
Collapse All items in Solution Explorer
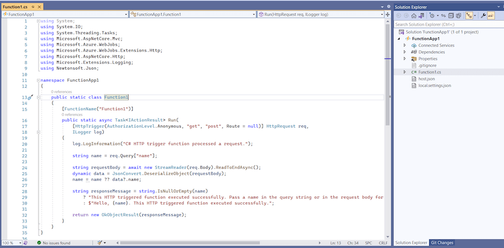[x=451, y=16]
